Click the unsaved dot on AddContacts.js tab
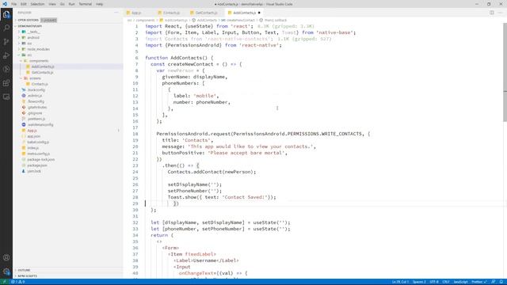This screenshot has width=507, height=285. (259, 13)
